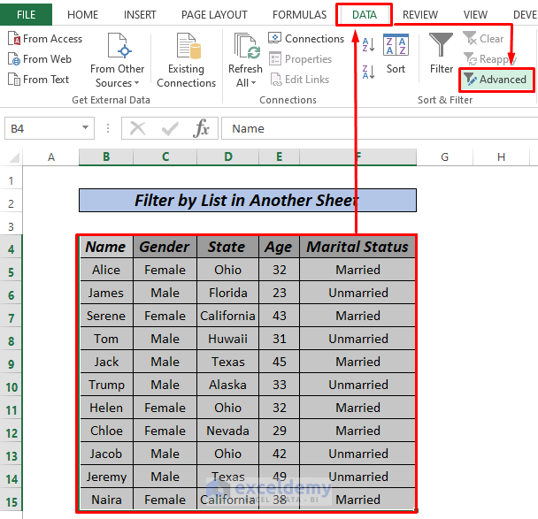This screenshot has width=538, height=519.
Task: Click the Name header cell
Action: click(x=106, y=247)
